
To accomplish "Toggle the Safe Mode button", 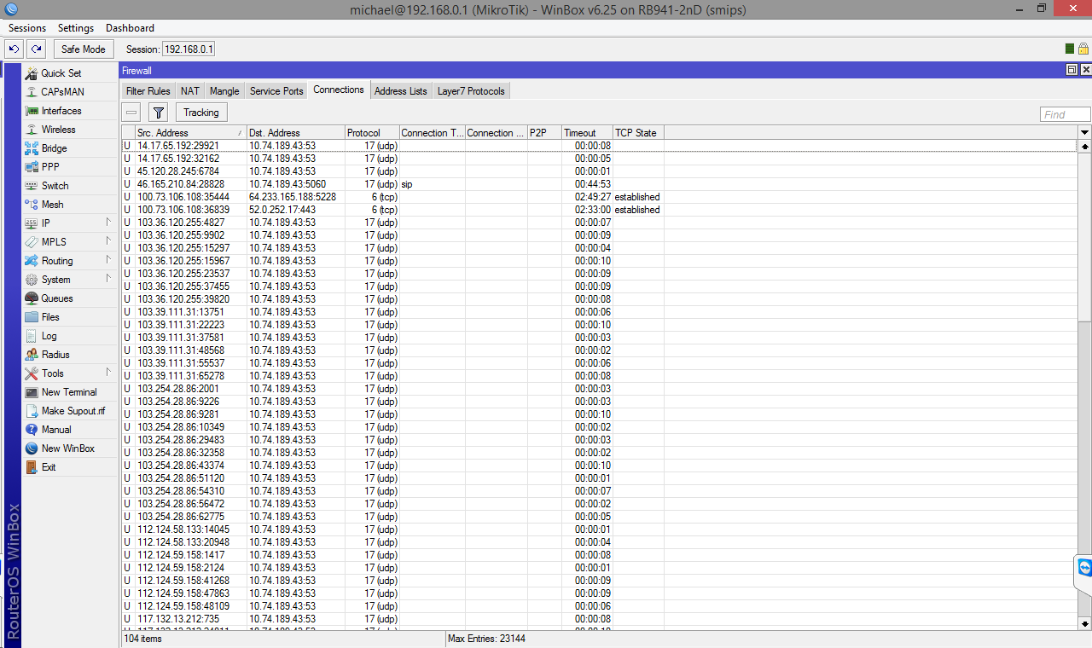I will pyautogui.click(x=84, y=49).
